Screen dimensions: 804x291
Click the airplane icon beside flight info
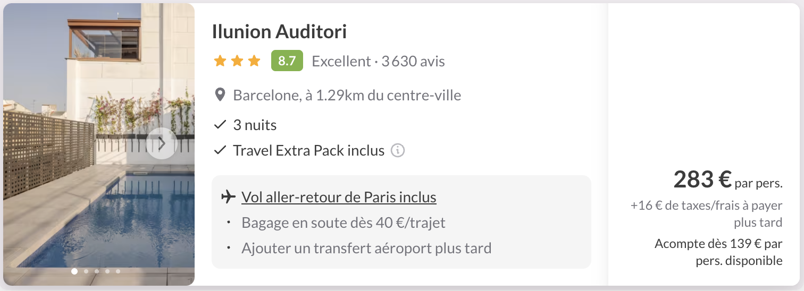coord(228,197)
